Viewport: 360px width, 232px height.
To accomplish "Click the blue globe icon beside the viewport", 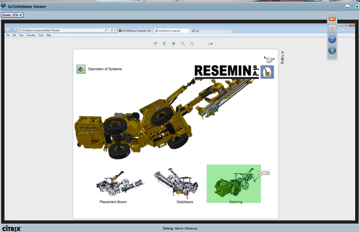I will tap(283, 53).
